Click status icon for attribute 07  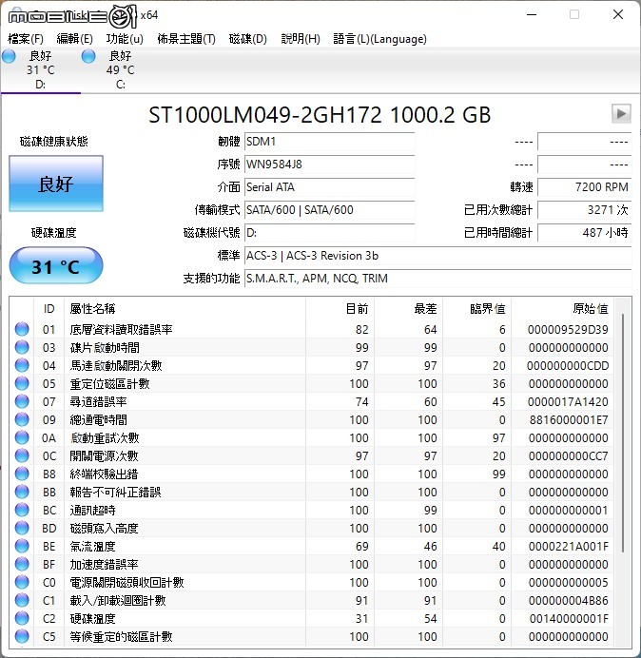(x=22, y=401)
